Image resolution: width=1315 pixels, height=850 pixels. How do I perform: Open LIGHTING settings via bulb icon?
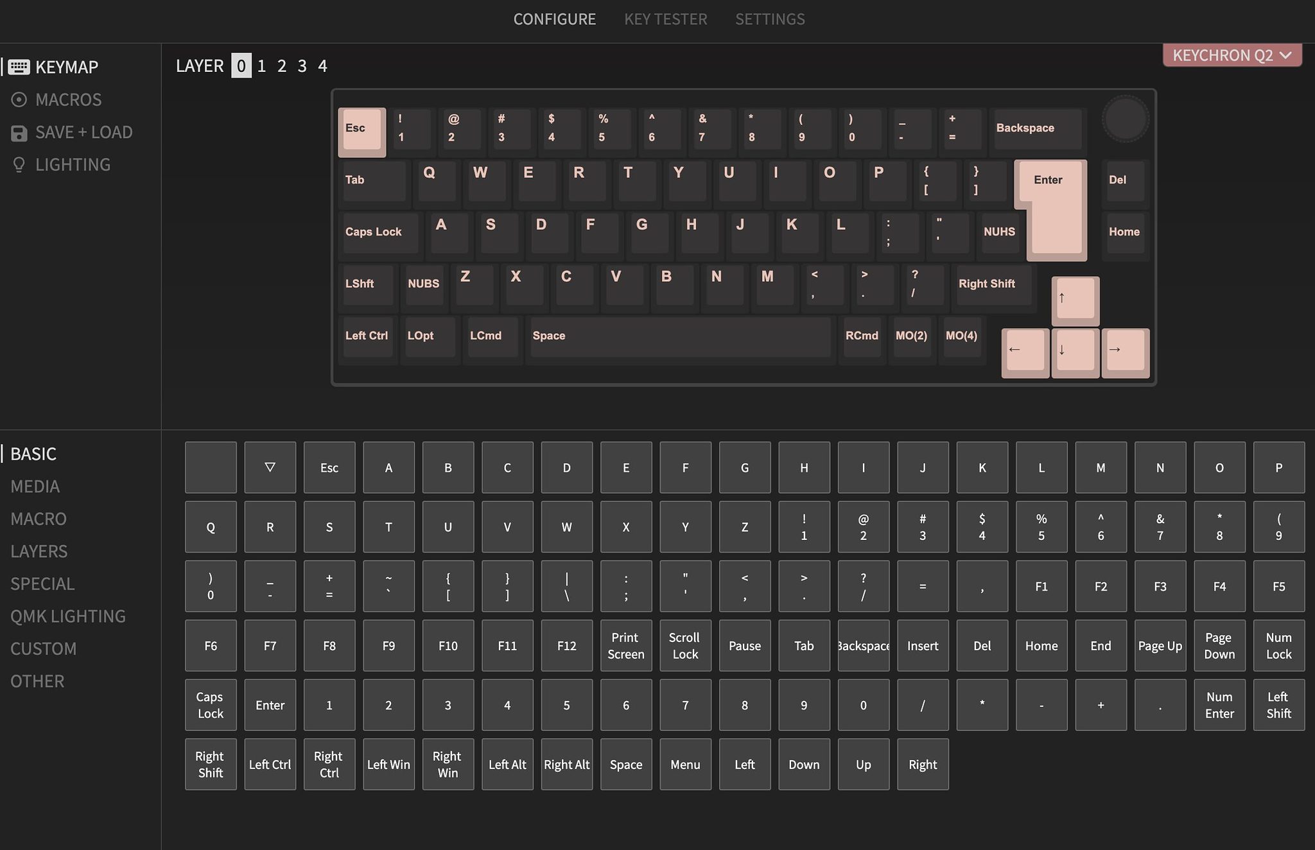[x=19, y=164]
